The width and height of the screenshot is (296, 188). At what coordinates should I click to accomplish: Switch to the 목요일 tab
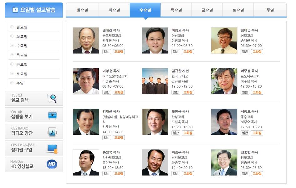pyautogui.click(x=176, y=10)
